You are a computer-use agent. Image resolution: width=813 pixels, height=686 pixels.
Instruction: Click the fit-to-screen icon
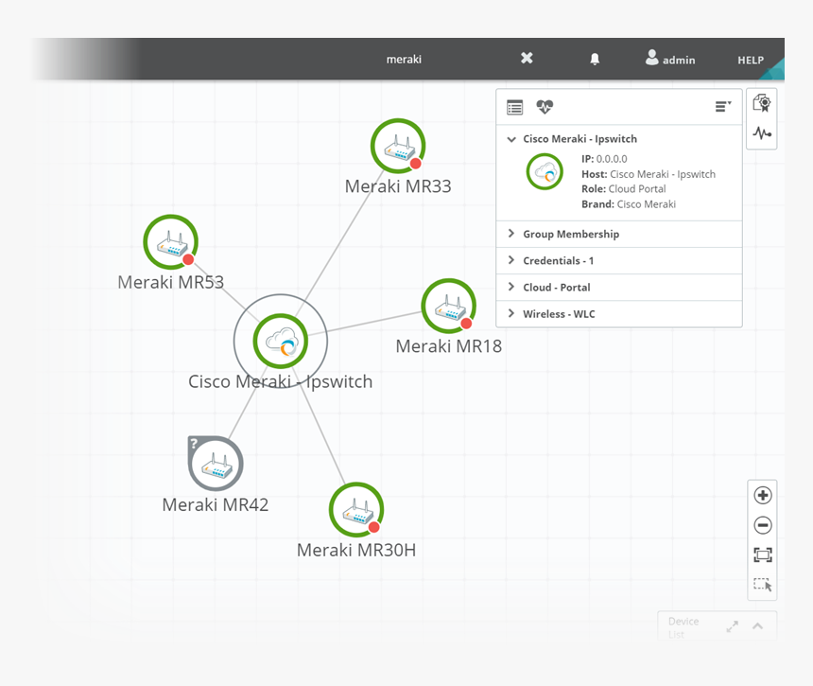tap(763, 554)
